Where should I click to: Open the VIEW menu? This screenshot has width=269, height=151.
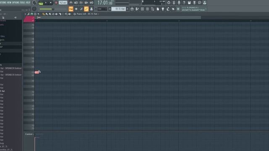tap(9, 3)
